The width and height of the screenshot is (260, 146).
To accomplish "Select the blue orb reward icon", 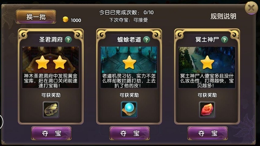I will 129,110.
